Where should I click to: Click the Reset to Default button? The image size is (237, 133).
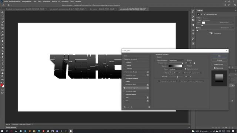(x=192, y=81)
